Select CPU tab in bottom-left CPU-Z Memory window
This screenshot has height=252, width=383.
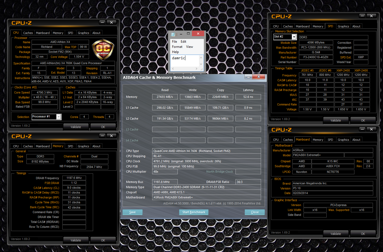pyautogui.click(x=16, y=146)
